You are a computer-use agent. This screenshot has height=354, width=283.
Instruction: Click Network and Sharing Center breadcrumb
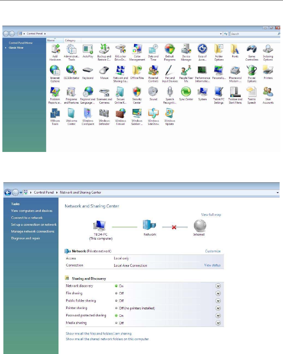point(80,193)
